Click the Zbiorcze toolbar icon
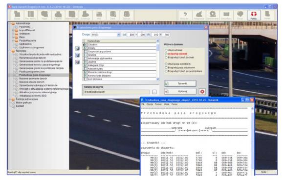 (x=127, y=15)
